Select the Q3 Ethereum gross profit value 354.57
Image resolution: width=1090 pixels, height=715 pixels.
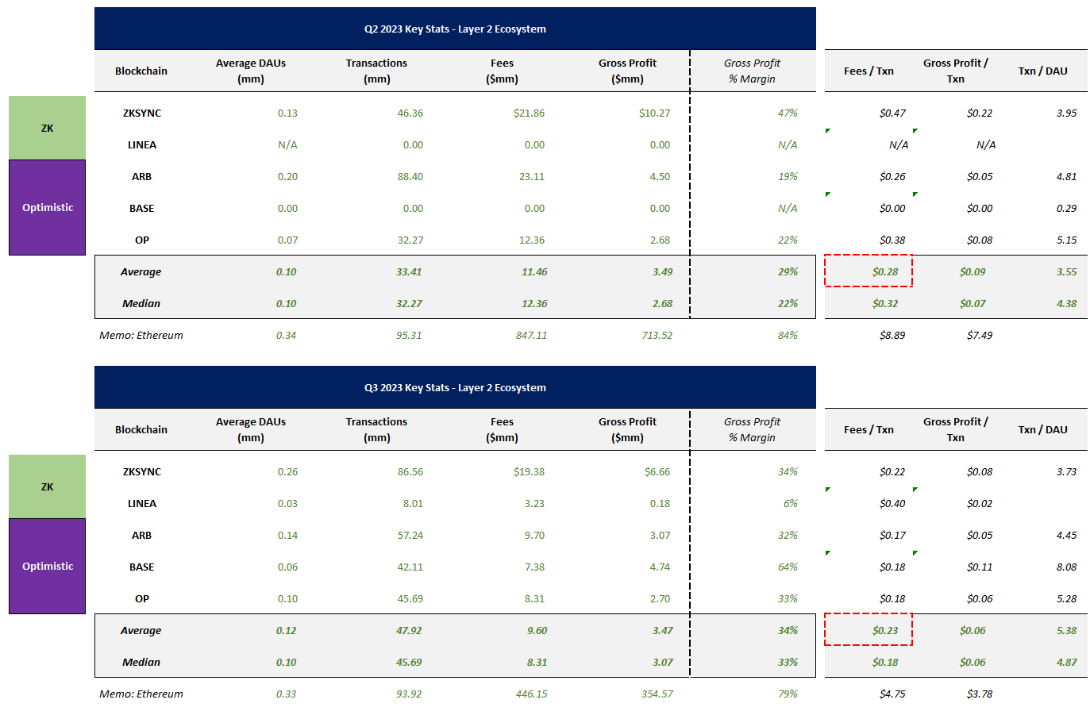coord(657,694)
